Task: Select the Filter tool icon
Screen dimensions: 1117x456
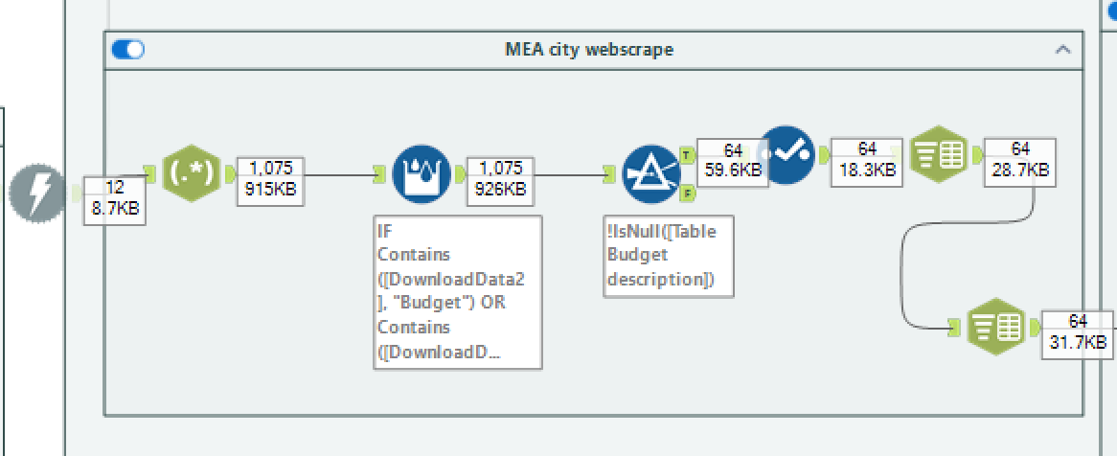Action: tap(650, 173)
